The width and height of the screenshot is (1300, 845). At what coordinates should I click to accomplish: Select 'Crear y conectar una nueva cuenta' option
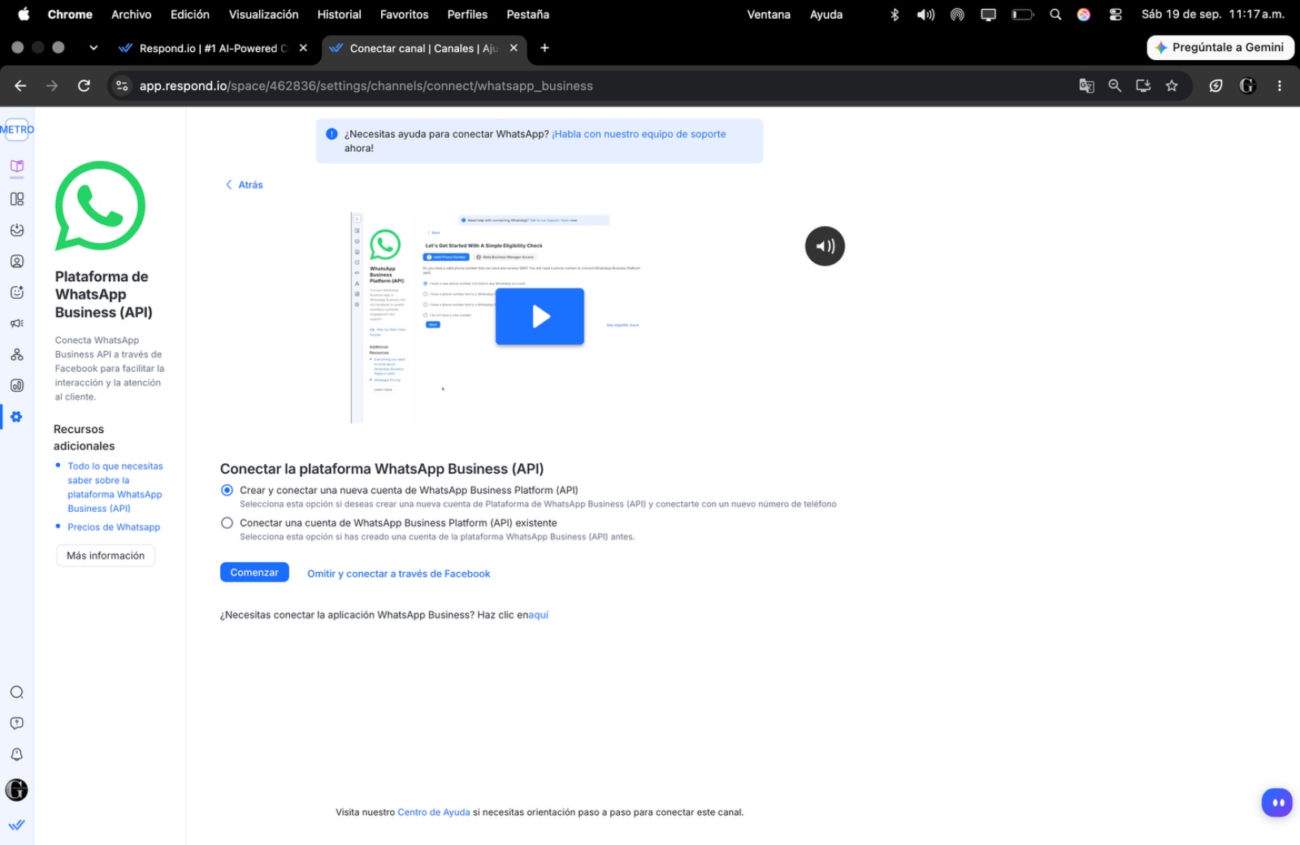pos(227,490)
